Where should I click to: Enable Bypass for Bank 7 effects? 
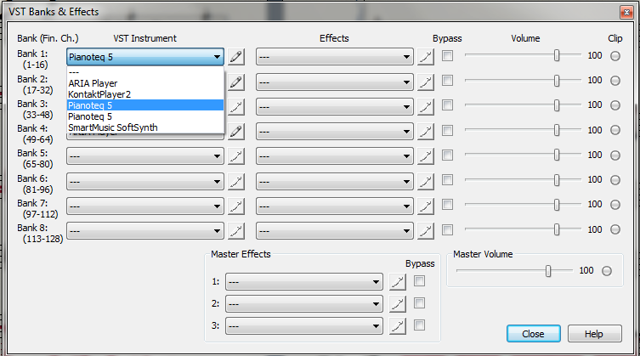[x=447, y=205]
